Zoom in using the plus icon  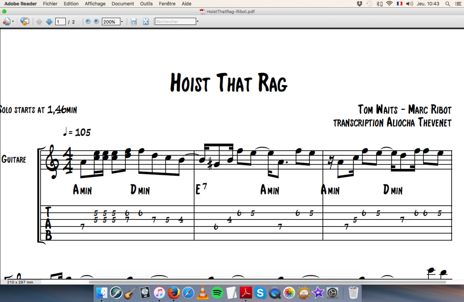[x=96, y=22]
